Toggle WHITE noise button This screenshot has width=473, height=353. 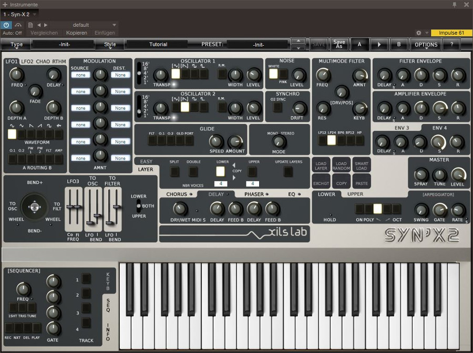pos(273,74)
